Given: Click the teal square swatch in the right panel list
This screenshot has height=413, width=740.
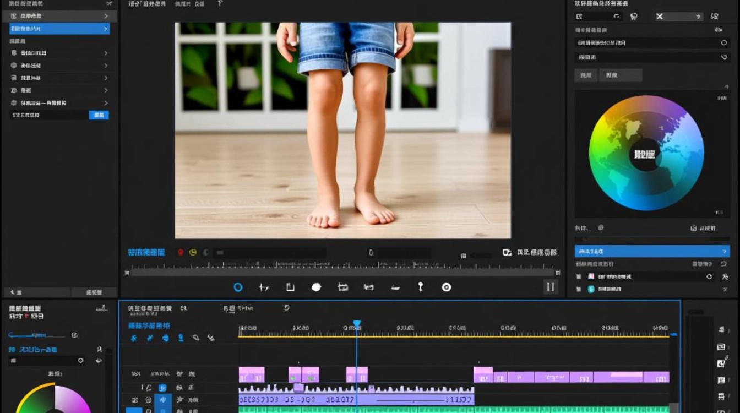Looking at the screenshot, I should pos(591,289).
